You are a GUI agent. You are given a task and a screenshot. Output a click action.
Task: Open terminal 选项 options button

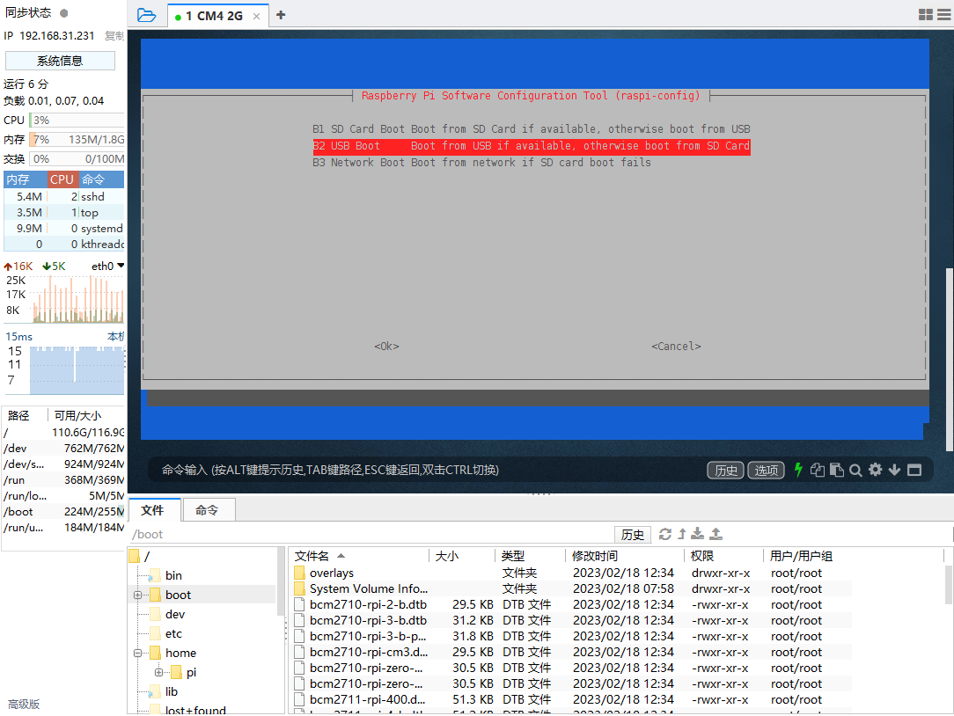tap(766, 471)
